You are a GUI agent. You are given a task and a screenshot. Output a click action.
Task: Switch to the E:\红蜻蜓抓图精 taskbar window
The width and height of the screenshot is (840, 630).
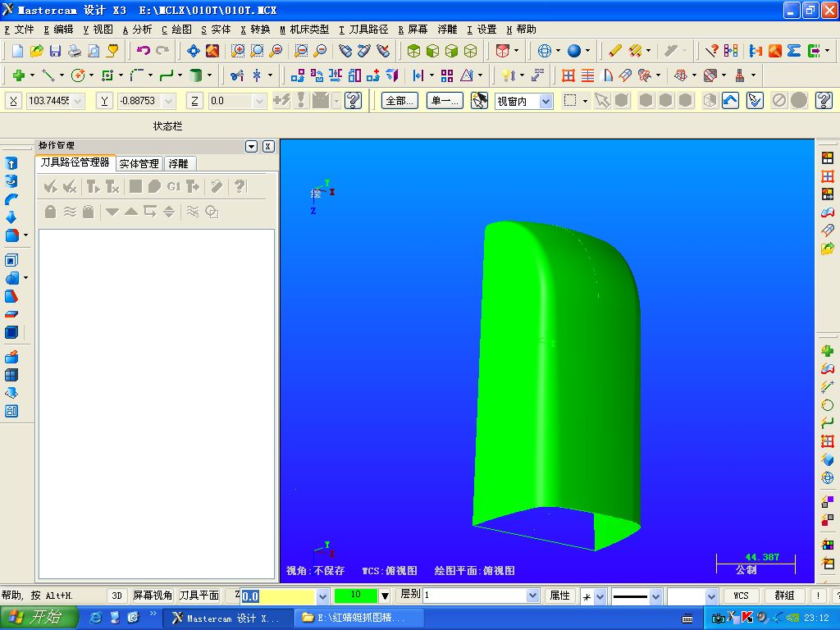pos(358,618)
